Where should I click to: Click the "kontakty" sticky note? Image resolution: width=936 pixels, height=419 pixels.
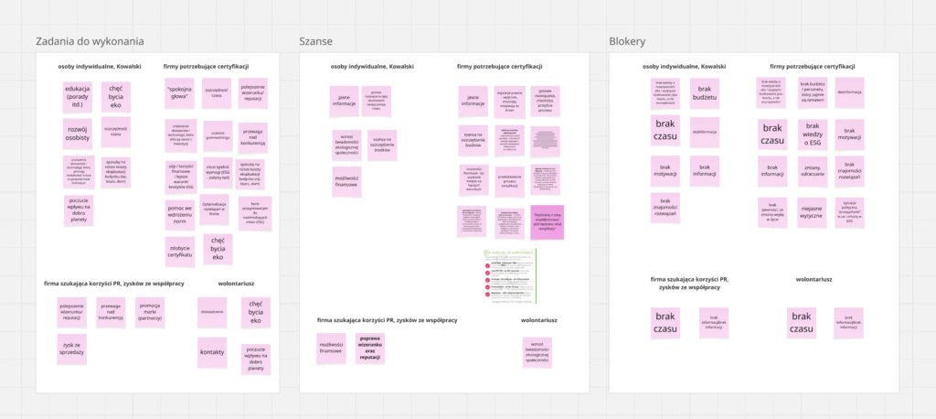click(x=212, y=350)
